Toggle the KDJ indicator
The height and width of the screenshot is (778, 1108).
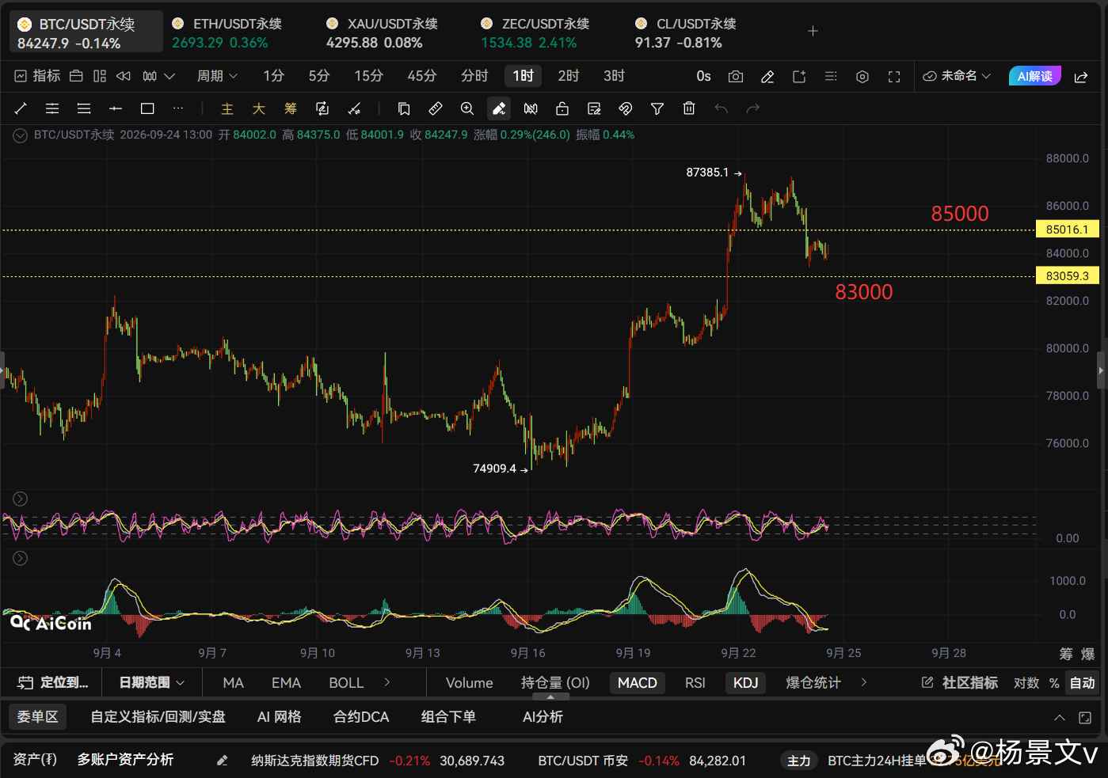pyautogui.click(x=746, y=682)
